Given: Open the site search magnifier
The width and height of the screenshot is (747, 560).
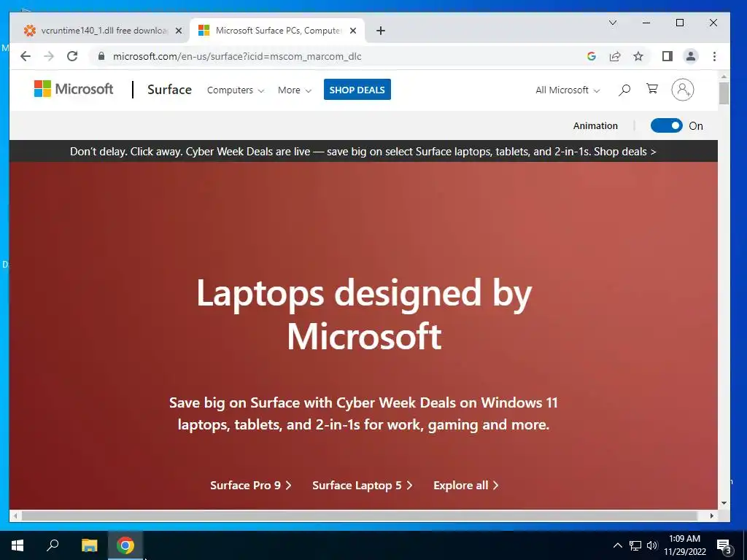Looking at the screenshot, I should 624,90.
